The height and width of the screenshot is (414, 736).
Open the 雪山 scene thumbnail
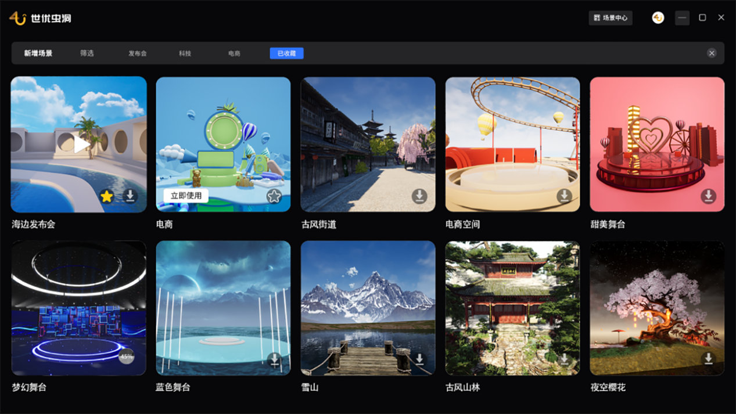[x=368, y=308]
